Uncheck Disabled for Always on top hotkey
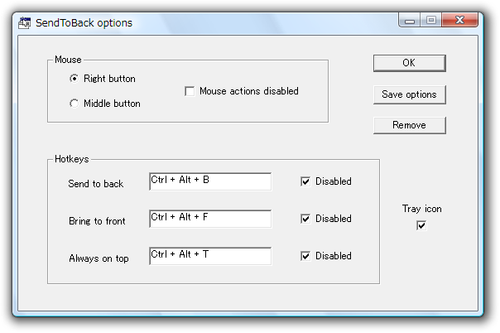The image size is (500, 333). [x=305, y=256]
